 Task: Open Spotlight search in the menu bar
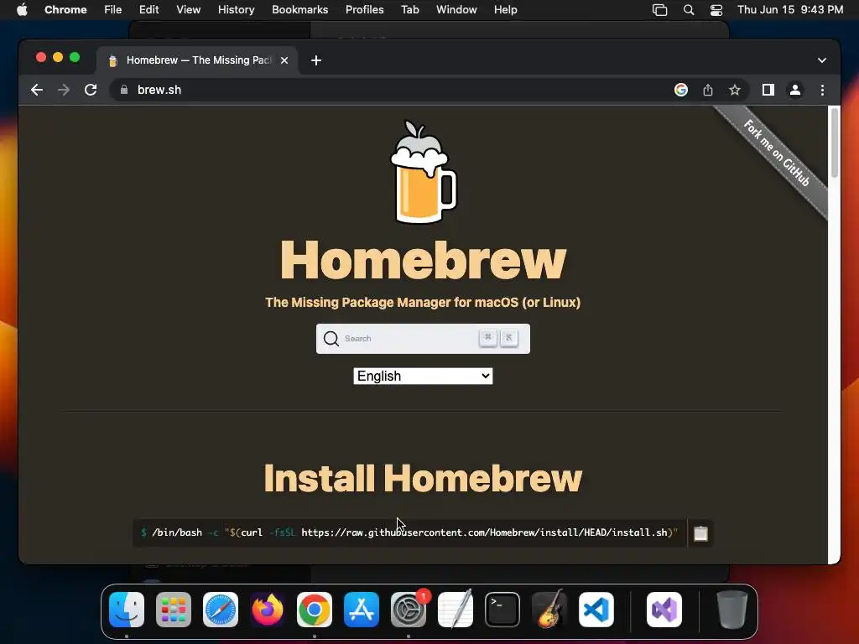click(x=689, y=10)
